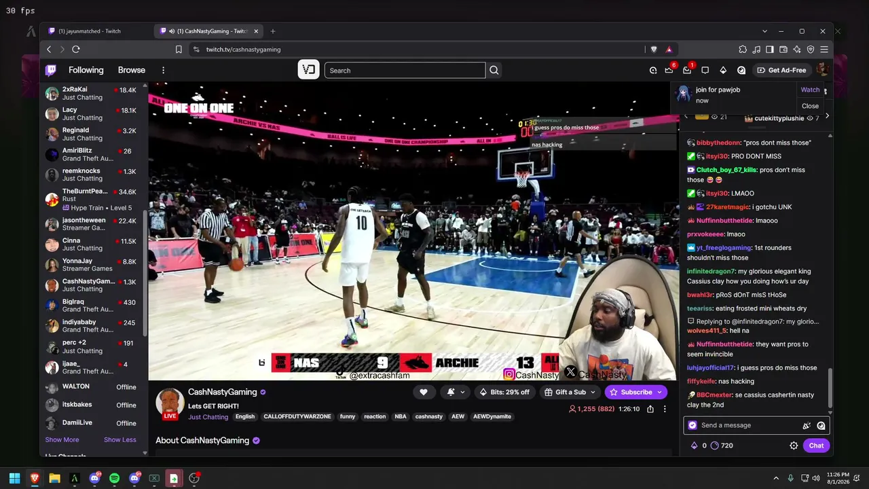
Task: Close the CashNastyGaming browser tab
Action: click(x=257, y=31)
